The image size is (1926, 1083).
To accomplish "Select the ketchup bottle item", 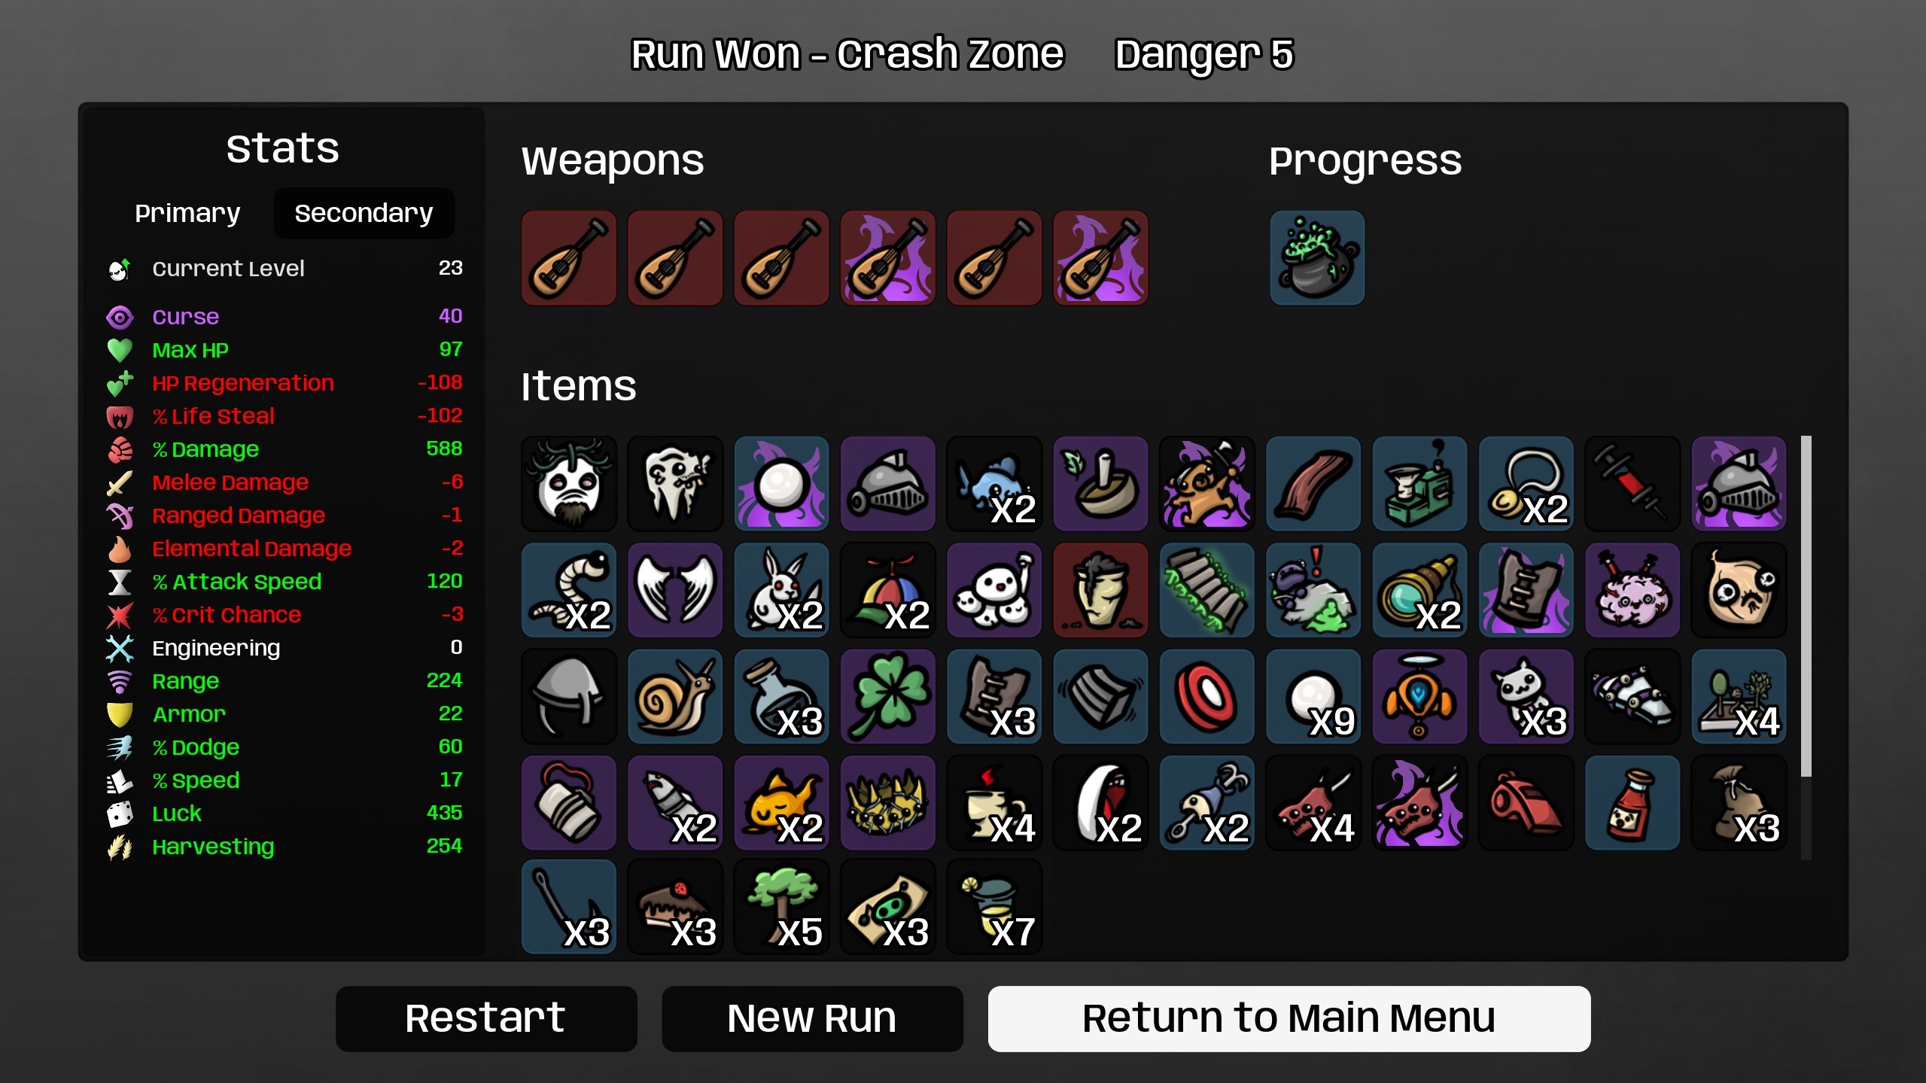I will tap(1632, 803).
